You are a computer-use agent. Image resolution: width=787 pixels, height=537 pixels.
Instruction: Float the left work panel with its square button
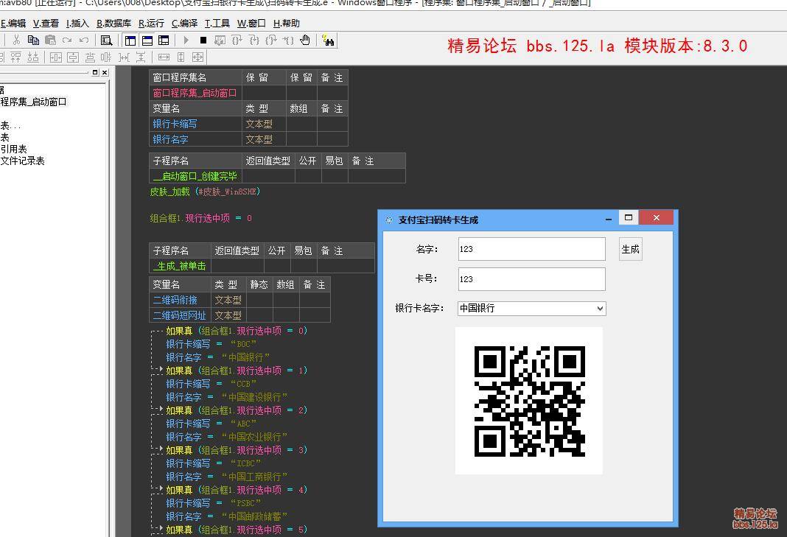(95, 72)
